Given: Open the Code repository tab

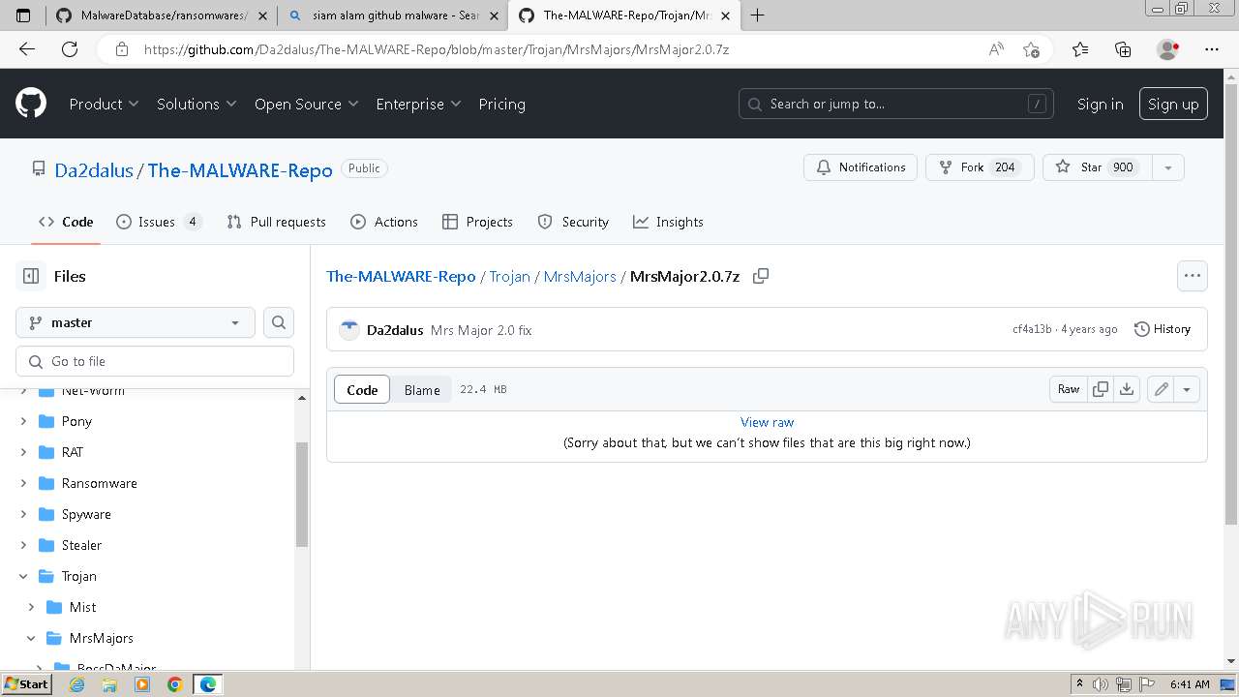Looking at the screenshot, I should 66,222.
